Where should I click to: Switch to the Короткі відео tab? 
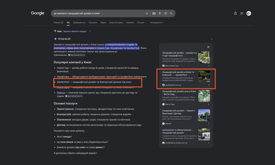(x=116, y=22)
